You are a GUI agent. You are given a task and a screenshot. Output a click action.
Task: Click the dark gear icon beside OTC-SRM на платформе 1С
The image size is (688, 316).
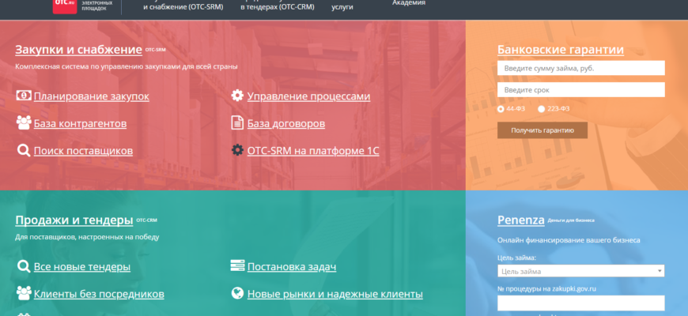pos(237,150)
